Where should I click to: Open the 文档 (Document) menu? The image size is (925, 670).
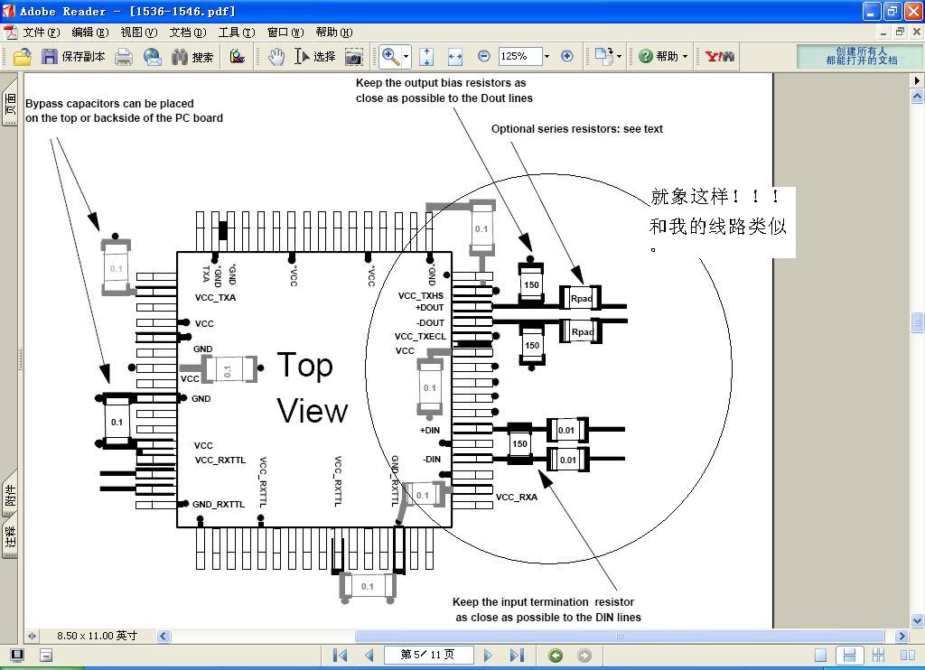188,33
